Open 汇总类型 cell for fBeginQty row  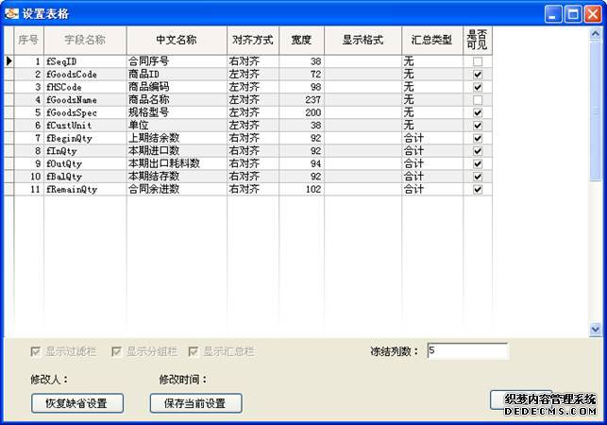(431, 138)
